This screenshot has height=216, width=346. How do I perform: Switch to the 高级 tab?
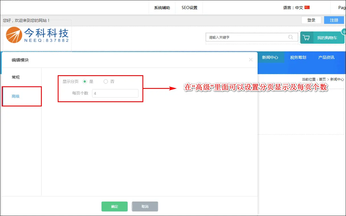click(16, 96)
